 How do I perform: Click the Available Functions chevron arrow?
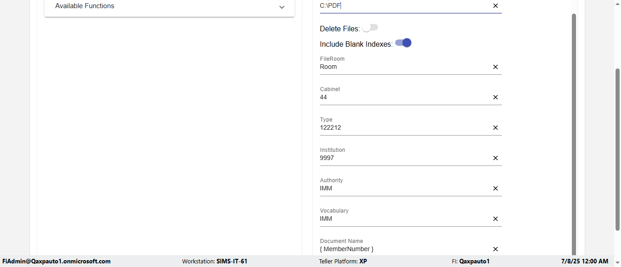pyautogui.click(x=282, y=7)
